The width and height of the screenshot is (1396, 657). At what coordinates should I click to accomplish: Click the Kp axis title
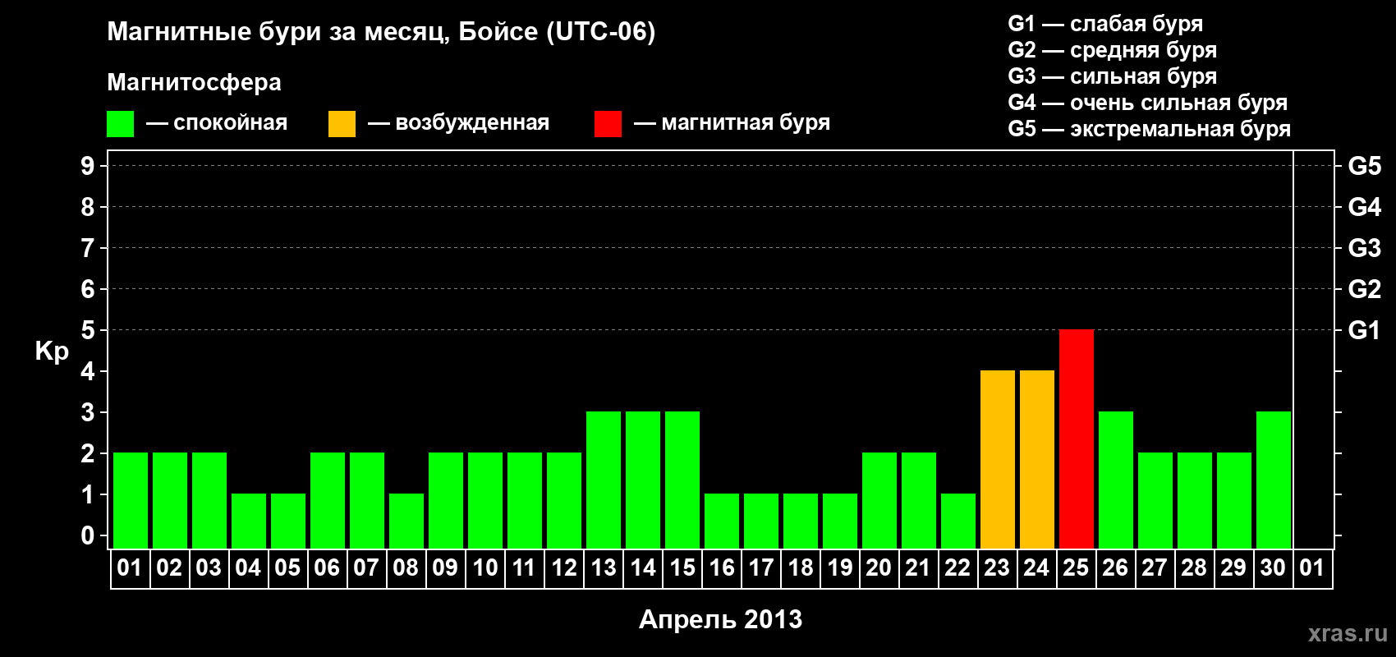[x=52, y=351]
